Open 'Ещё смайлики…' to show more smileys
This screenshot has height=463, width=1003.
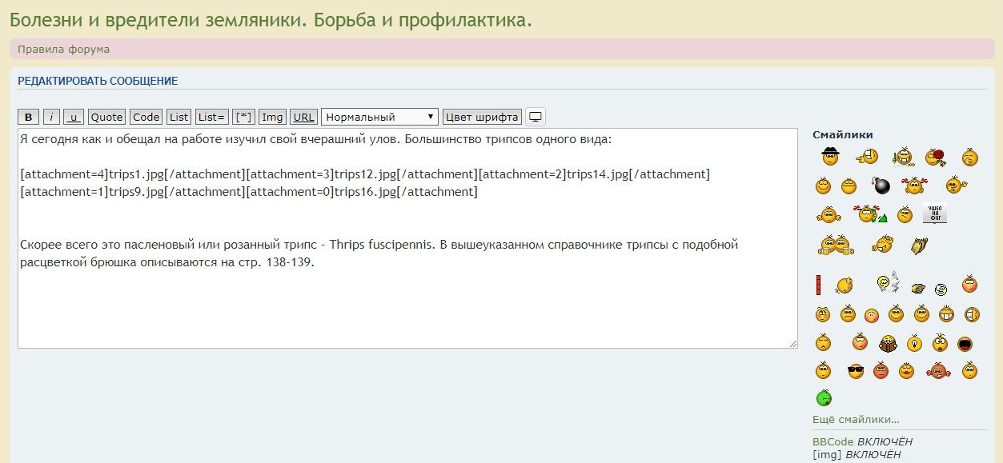tap(856, 419)
